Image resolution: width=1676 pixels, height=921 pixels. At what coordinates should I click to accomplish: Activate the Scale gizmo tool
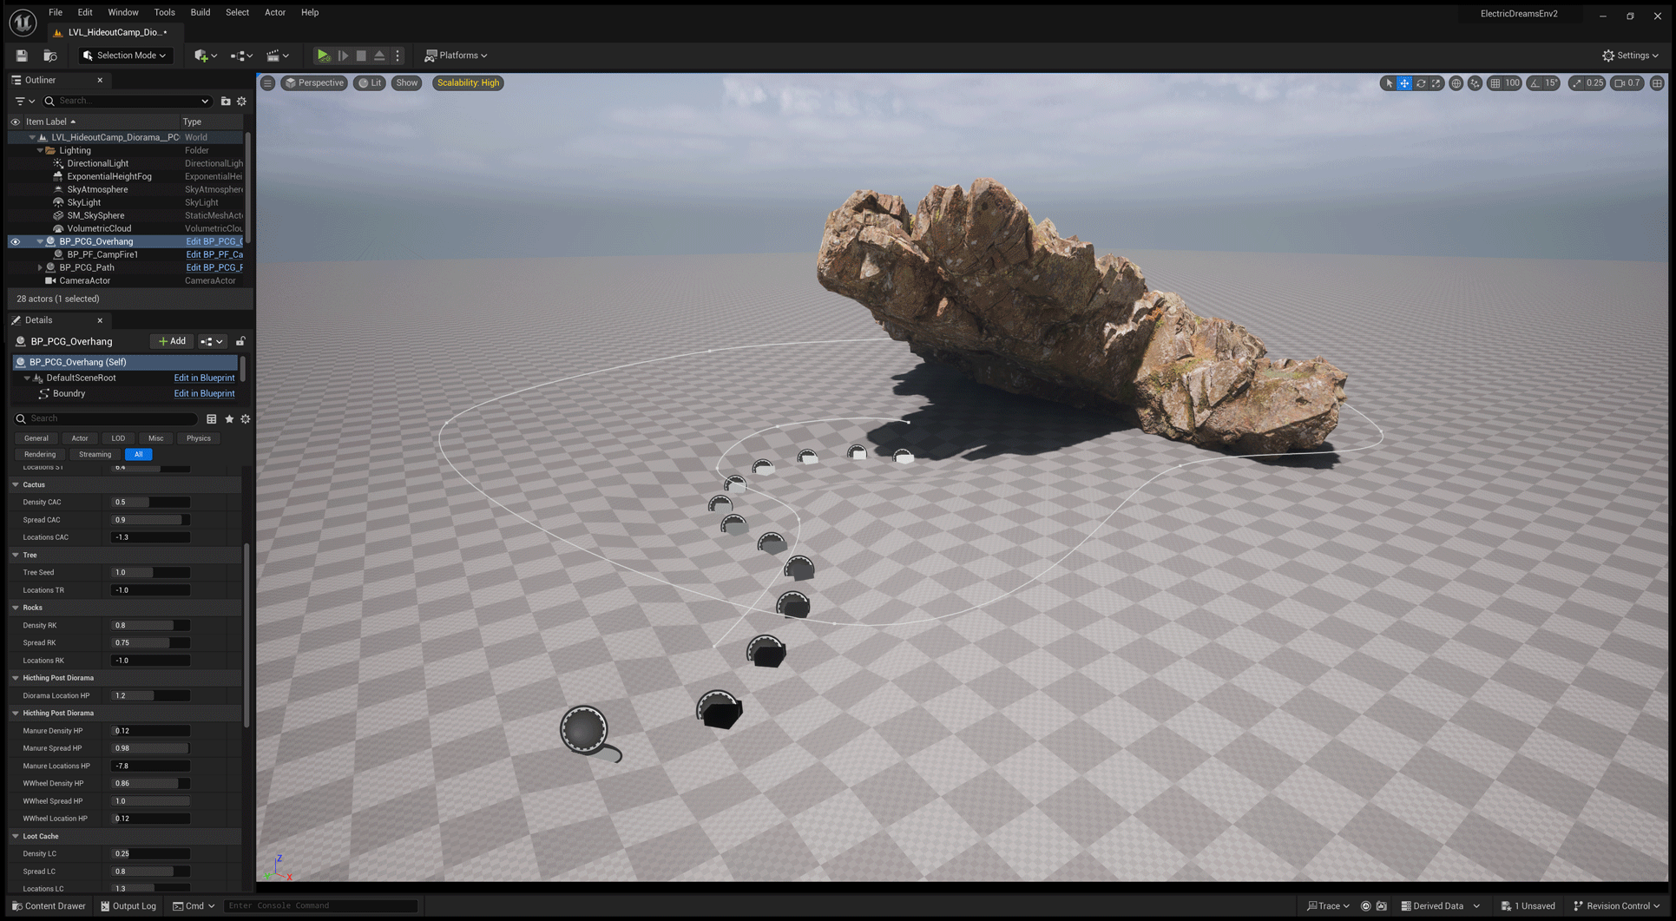(1436, 83)
